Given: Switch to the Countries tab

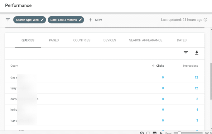Looking at the screenshot, I should point(82,40).
